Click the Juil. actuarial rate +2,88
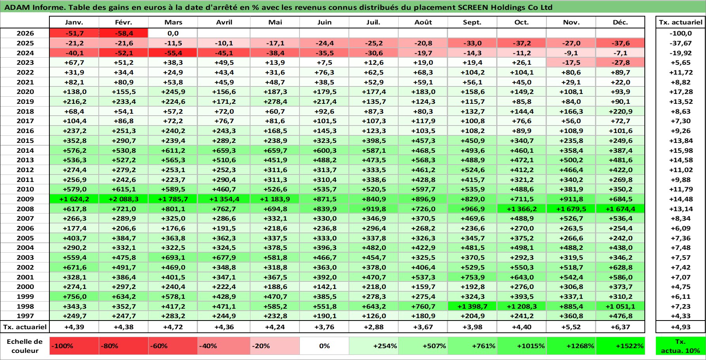706x360 pixels. point(374,327)
